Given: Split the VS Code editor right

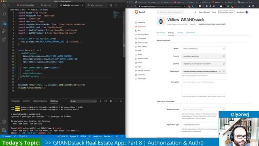Looking at the screenshot, I should pos(116,5).
